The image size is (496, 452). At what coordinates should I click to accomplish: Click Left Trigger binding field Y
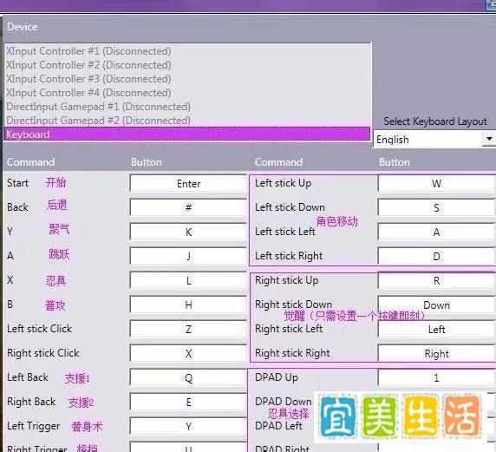[188, 426]
